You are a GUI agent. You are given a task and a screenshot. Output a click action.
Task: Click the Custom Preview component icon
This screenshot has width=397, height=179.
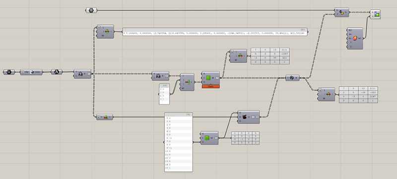click(x=377, y=15)
